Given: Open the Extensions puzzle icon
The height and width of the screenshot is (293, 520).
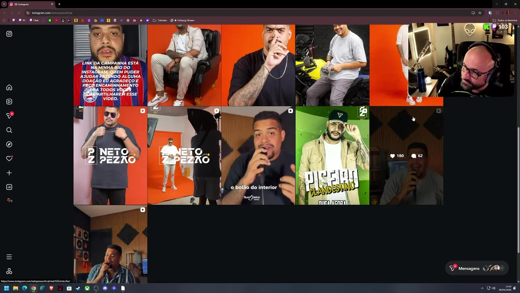Looking at the screenshot, I should 497,13.
